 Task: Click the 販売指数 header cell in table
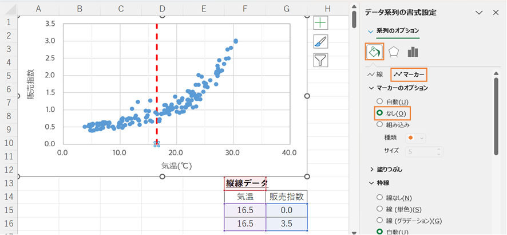(287, 197)
